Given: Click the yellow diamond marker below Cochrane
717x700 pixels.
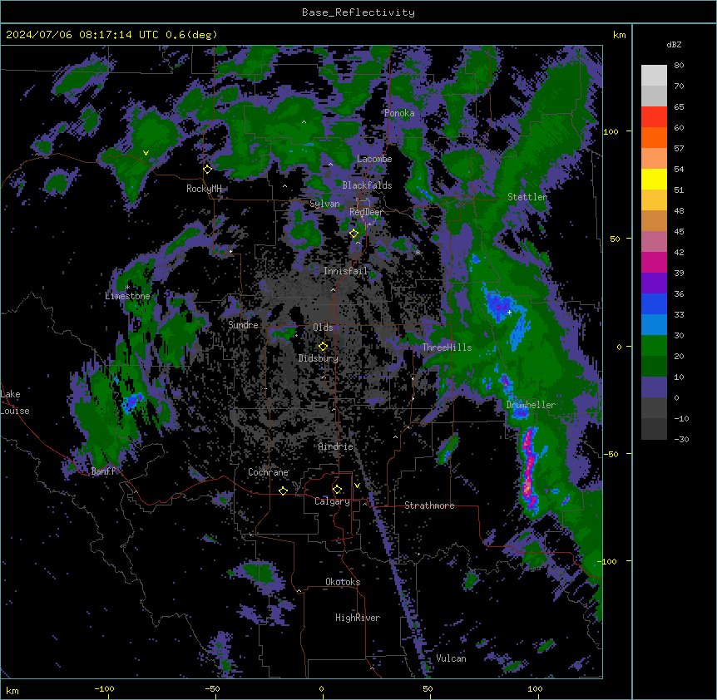Looking at the screenshot, I should pos(283,490).
